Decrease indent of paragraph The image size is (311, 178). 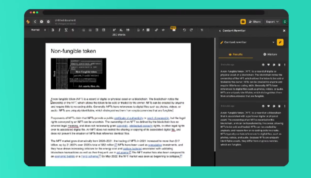(x=97, y=30)
